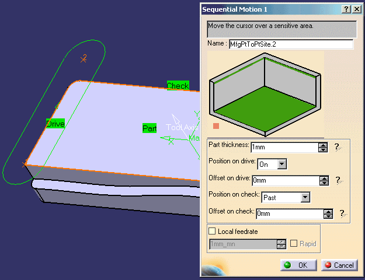
Task: Select the green Drive label in the viewport
Action: coord(55,124)
